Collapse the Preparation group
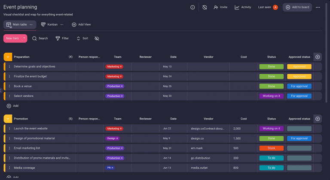The width and height of the screenshot is (330, 180). [8, 57]
